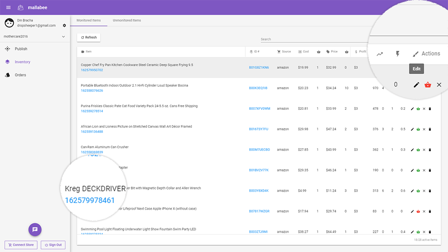
Task: Select Copper Chef Fry Pan item title
Action: point(137,65)
